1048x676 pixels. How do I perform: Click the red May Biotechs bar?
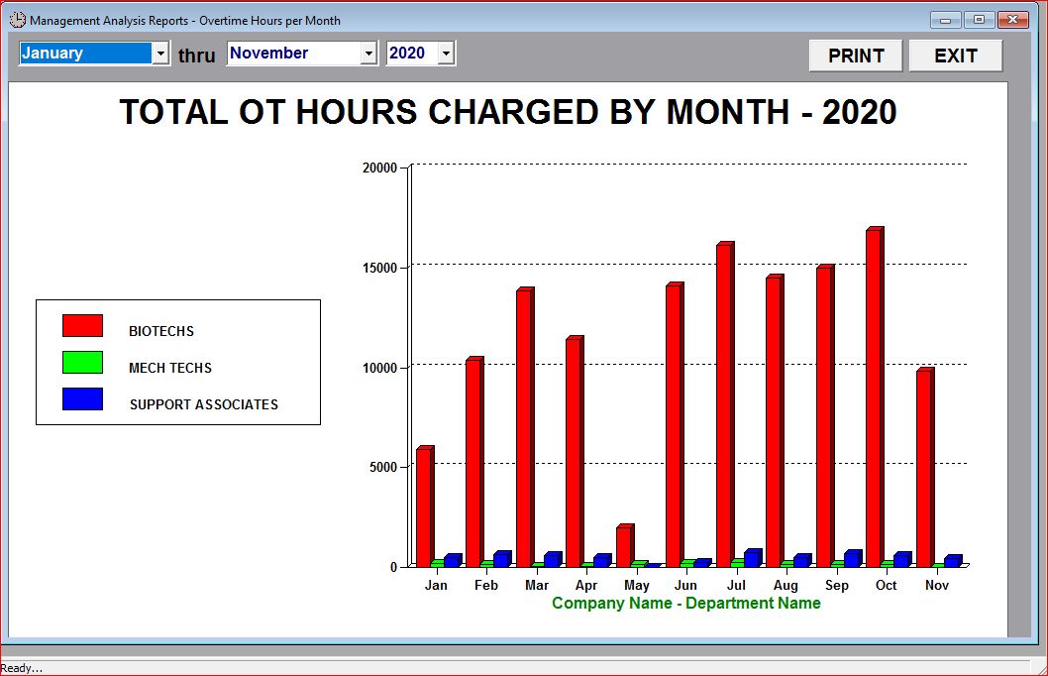623,545
